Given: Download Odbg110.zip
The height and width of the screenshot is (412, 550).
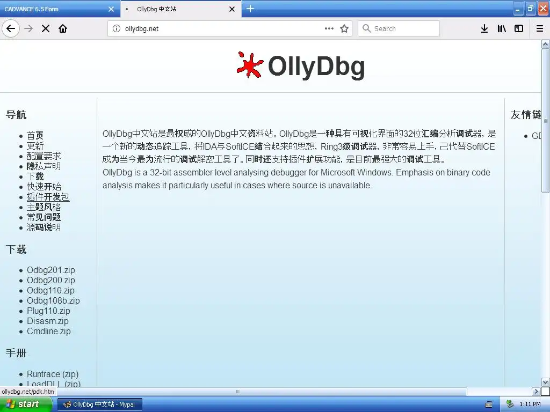Looking at the screenshot, I should (50, 290).
